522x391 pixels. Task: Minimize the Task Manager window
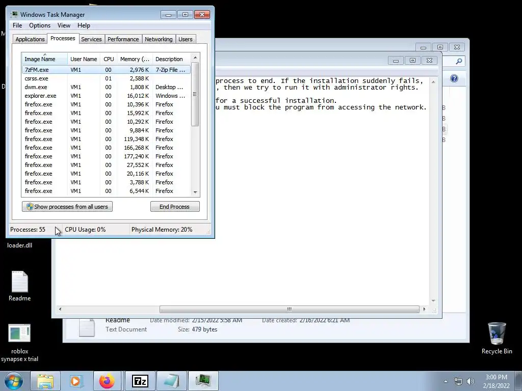[x=168, y=15]
